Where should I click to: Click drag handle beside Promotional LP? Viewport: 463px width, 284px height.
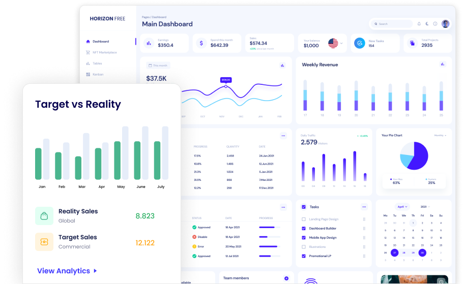coord(364,256)
